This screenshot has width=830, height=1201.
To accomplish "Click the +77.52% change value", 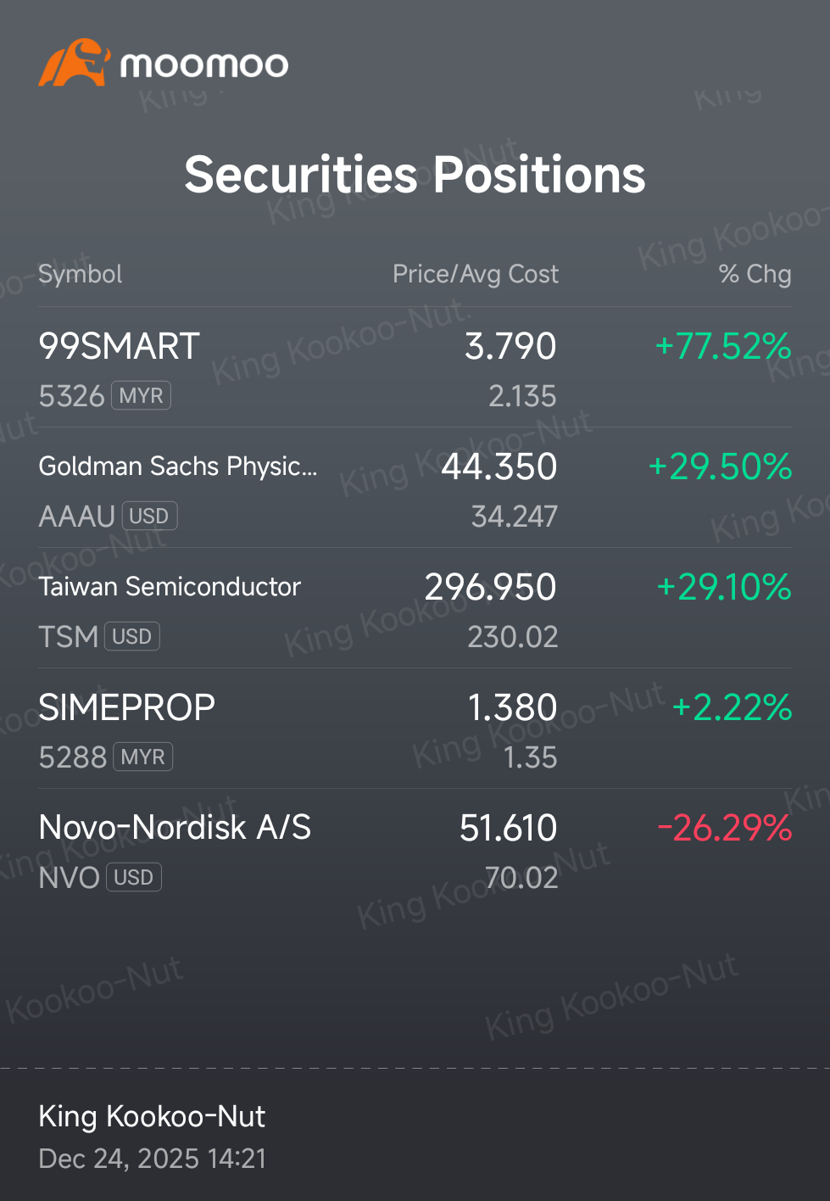I will pos(723,346).
